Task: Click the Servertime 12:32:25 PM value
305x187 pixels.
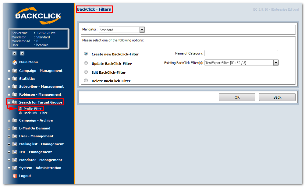Action: tap(46, 33)
